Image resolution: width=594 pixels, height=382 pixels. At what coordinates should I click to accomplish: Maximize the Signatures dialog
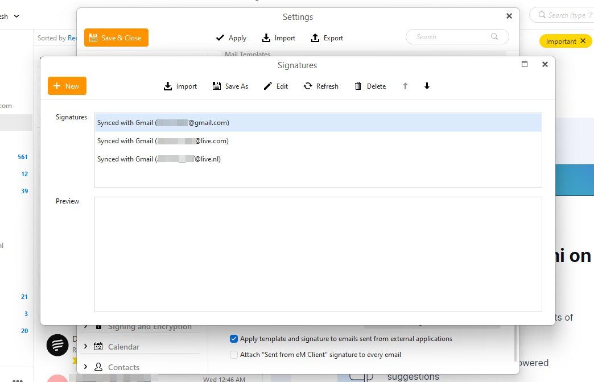click(x=525, y=64)
